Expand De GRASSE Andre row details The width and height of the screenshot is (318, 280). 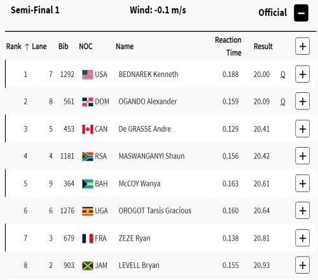click(303, 129)
